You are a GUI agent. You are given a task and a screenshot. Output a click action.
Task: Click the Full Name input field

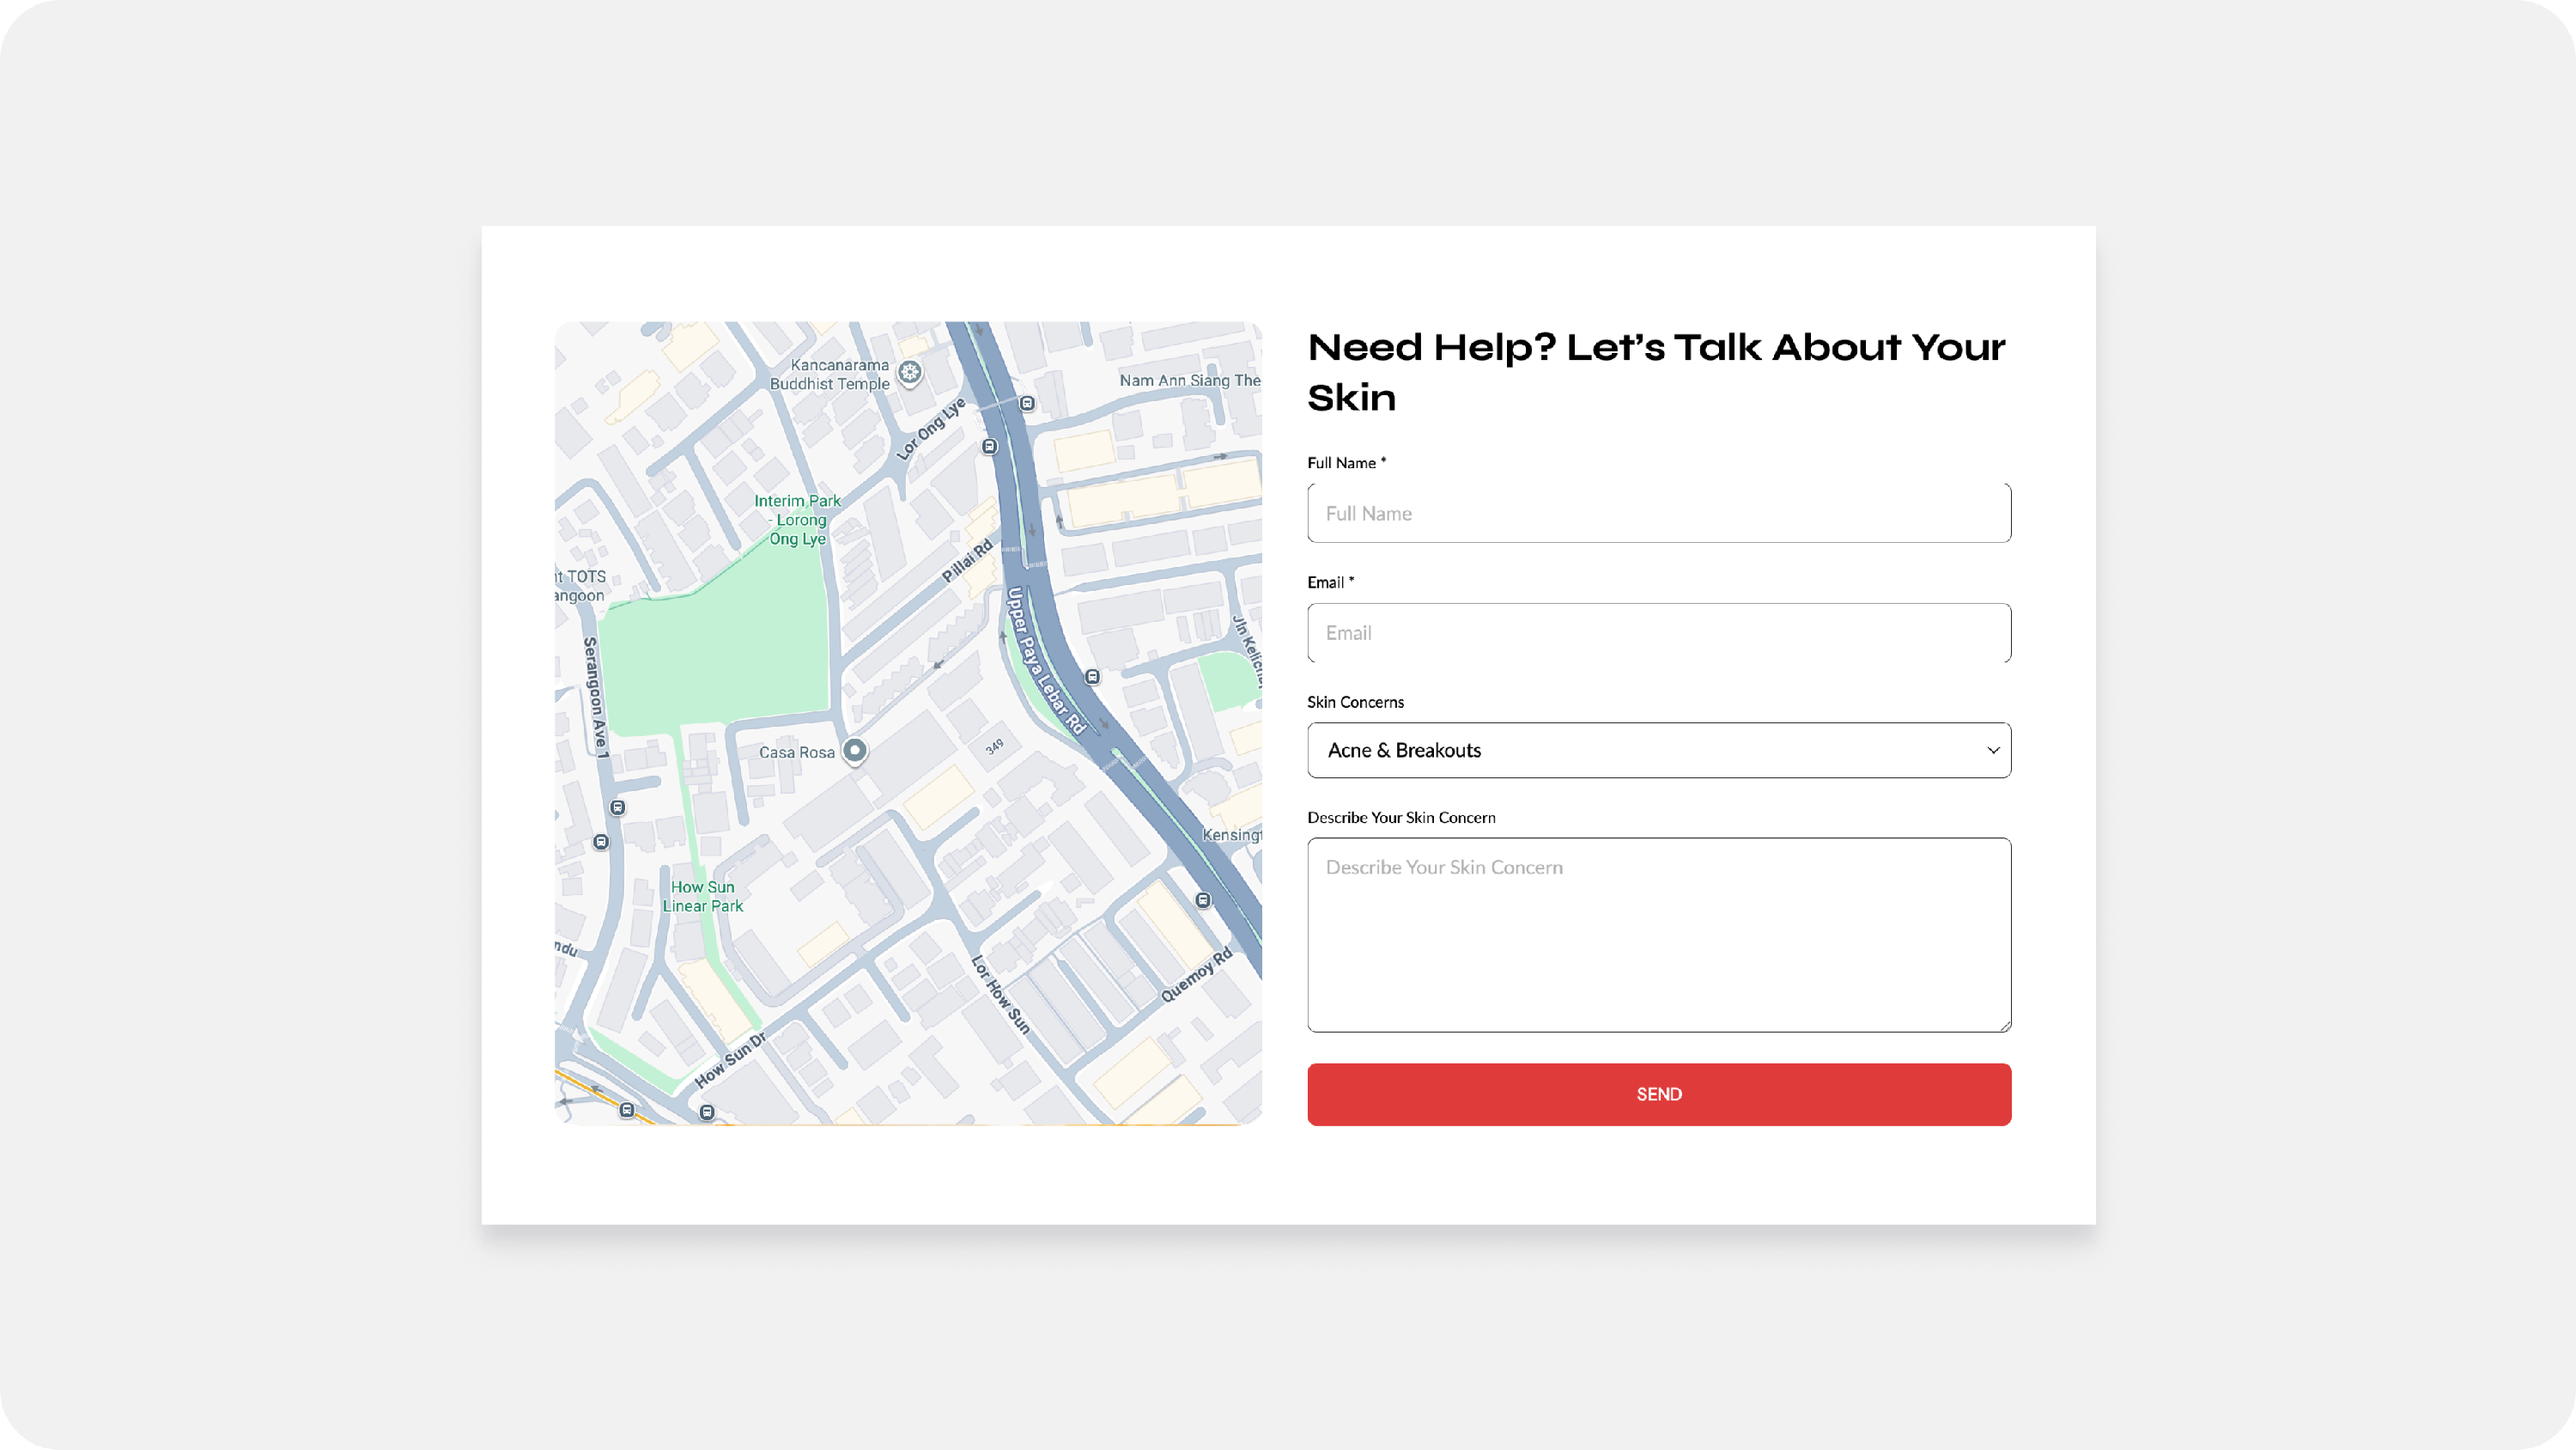(x=1659, y=514)
